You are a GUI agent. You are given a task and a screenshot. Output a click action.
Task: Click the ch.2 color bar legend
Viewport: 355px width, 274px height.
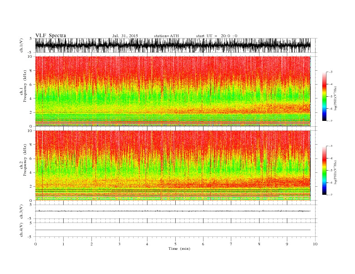[324, 170]
